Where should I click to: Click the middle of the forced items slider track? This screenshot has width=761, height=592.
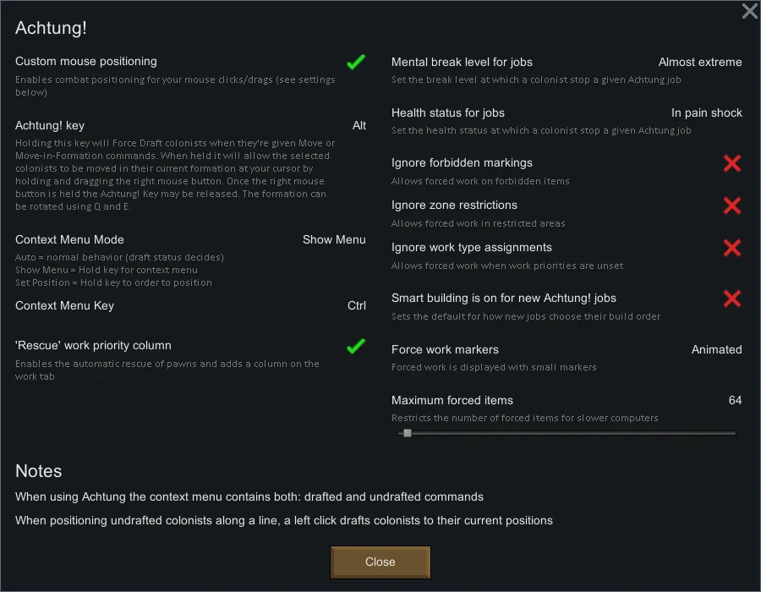coord(567,433)
